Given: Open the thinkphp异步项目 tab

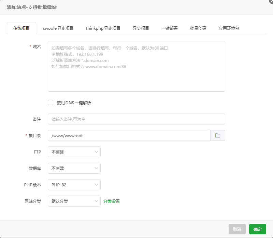Looking at the screenshot, I should pyautogui.click(x=103, y=28).
